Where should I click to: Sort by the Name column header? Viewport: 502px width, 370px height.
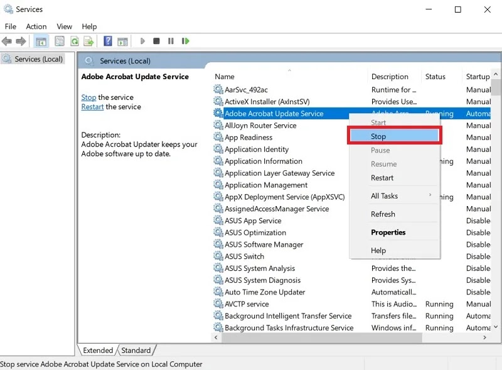[289, 77]
